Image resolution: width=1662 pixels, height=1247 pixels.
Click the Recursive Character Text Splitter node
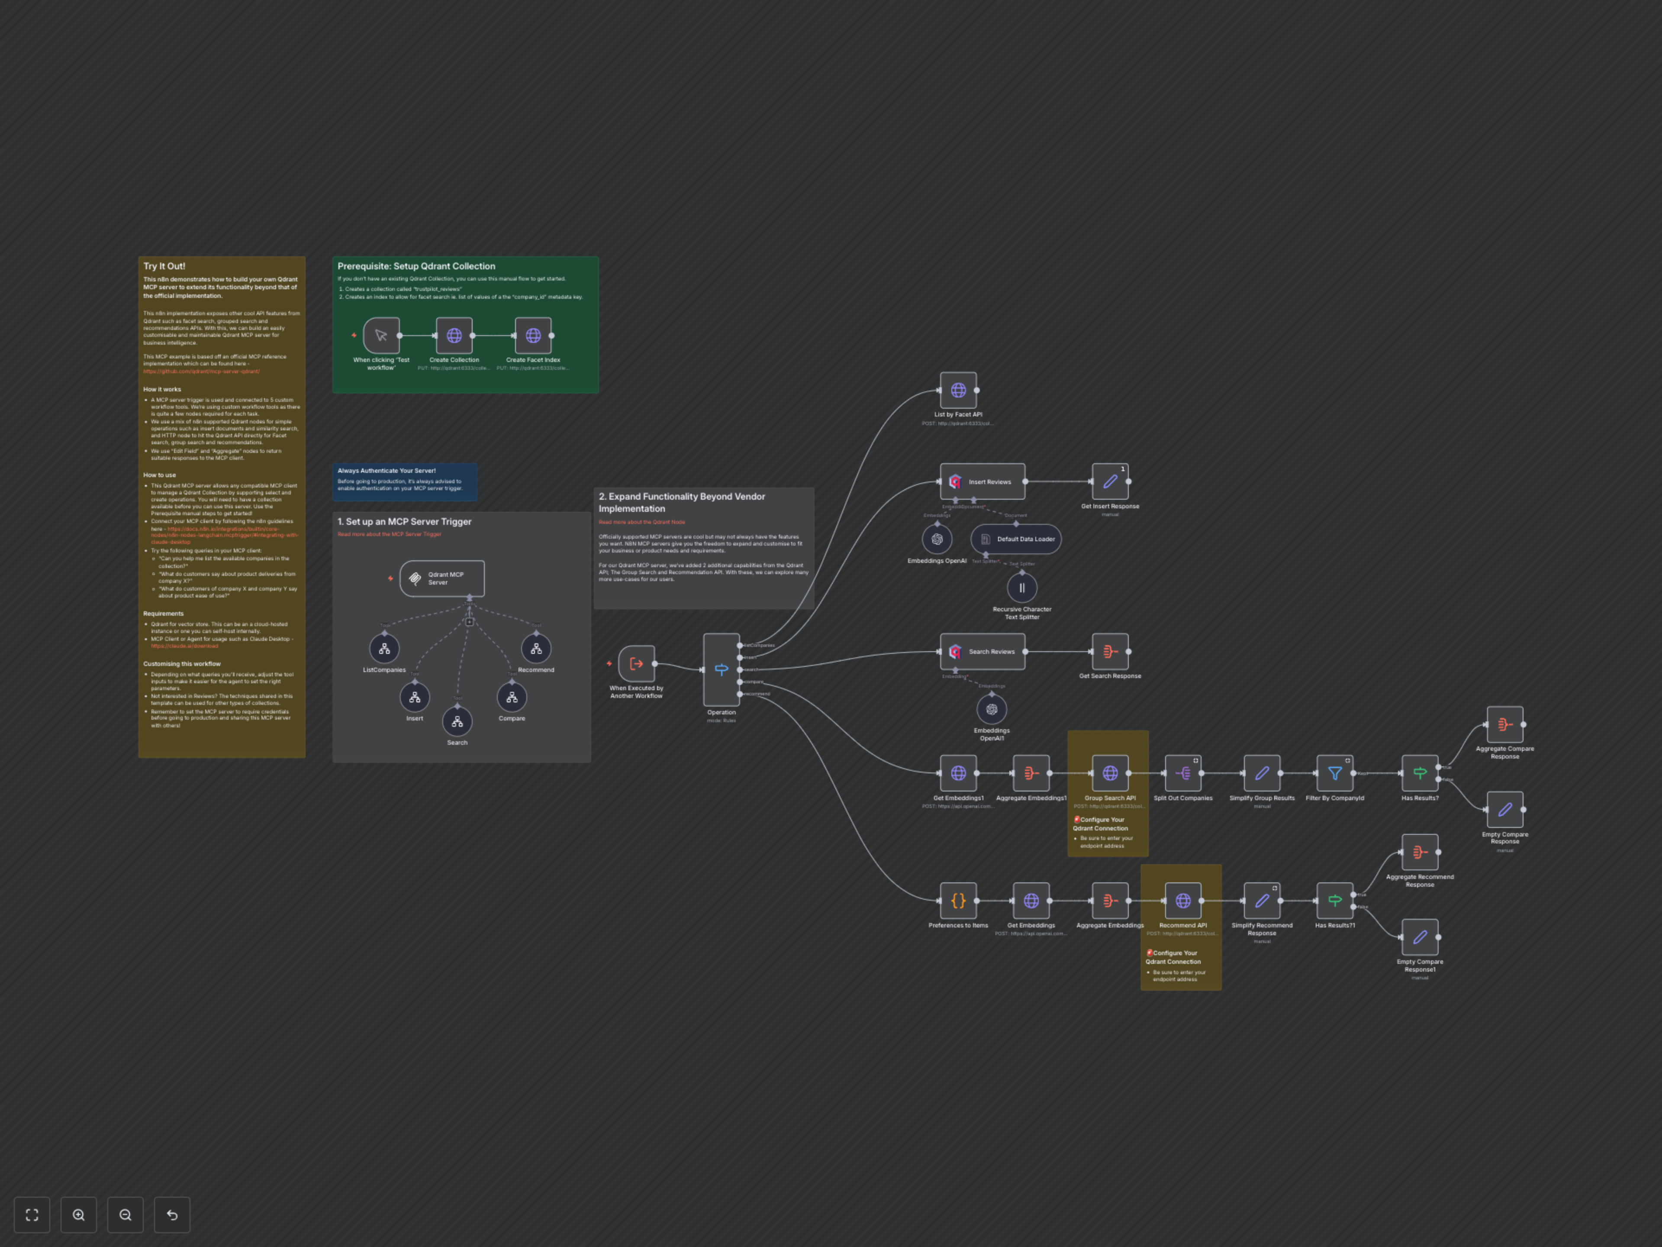[x=1022, y=588]
